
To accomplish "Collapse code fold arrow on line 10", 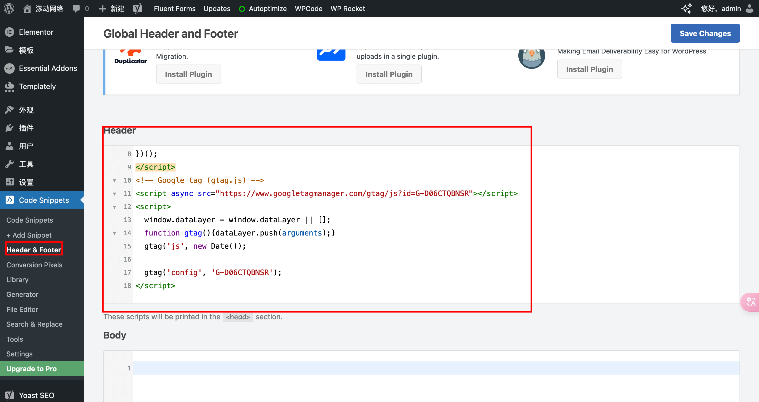I will 114,180.
